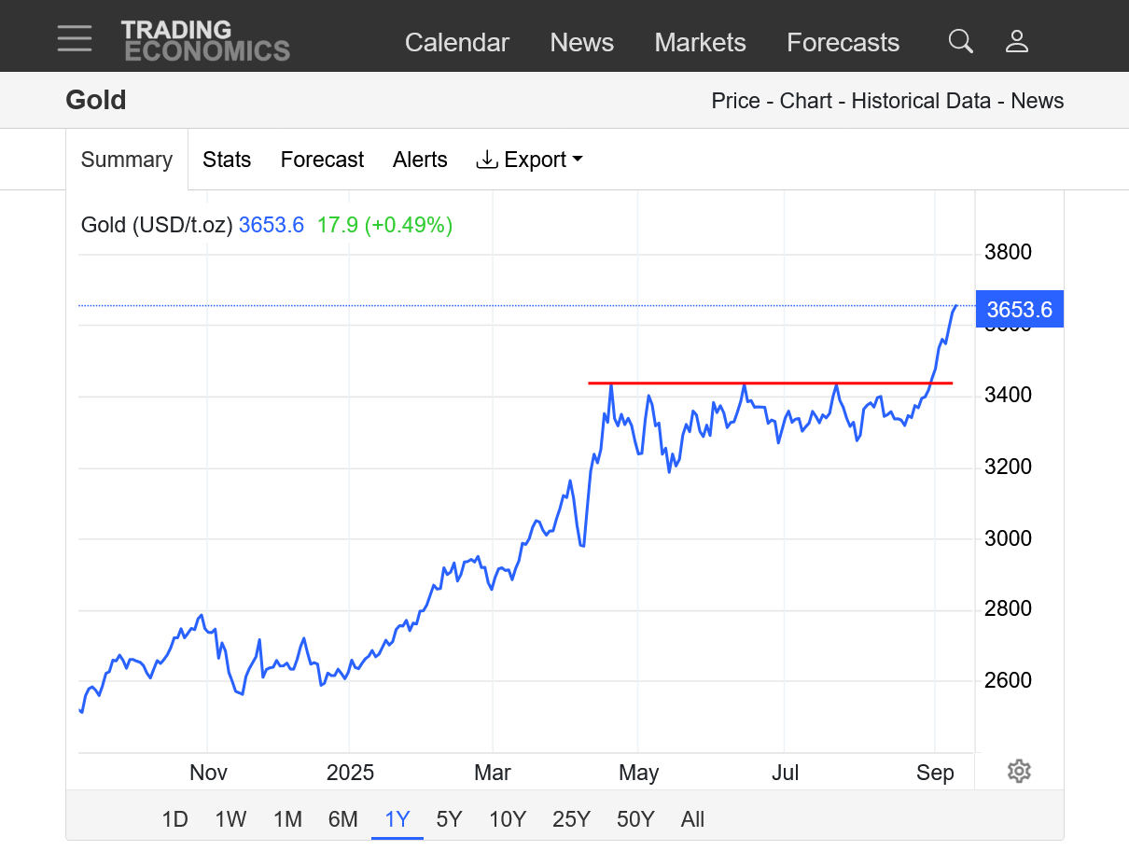This screenshot has width=1129, height=865.
Task: Open the hamburger navigation menu
Action: pos(75,39)
